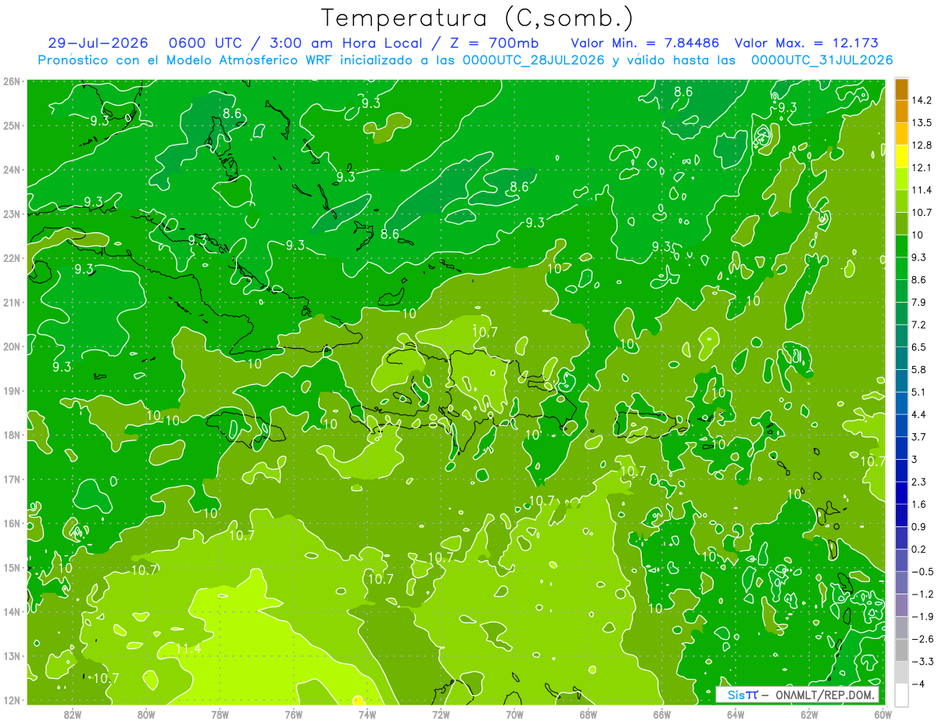Click the "-3.3" color scale label
Image resolution: width=938 pixels, height=725 pixels.
[x=922, y=661]
